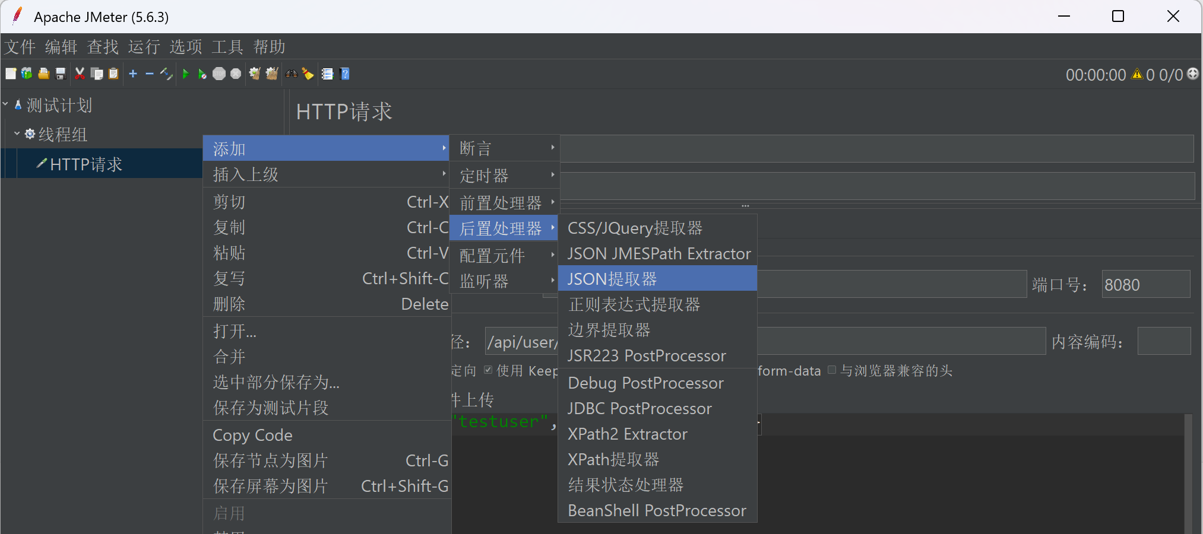Select the 线程组 tree node

(x=63, y=134)
